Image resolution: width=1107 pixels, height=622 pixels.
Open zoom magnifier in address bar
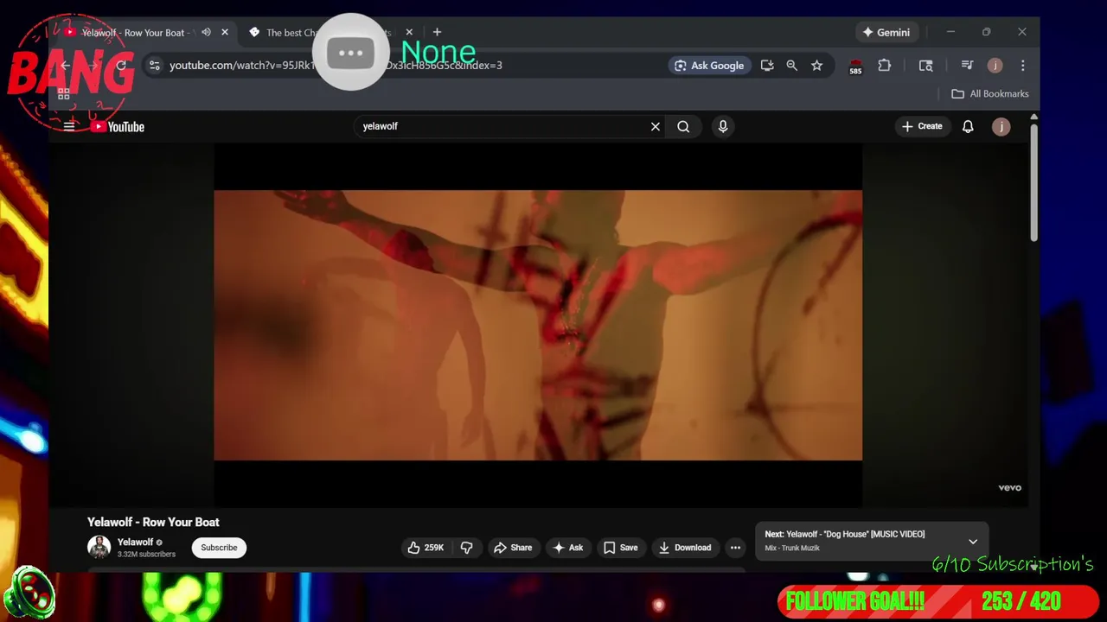(x=791, y=66)
